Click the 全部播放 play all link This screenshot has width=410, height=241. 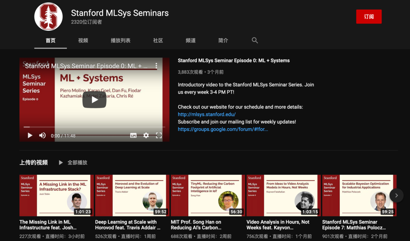(x=77, y=163)
